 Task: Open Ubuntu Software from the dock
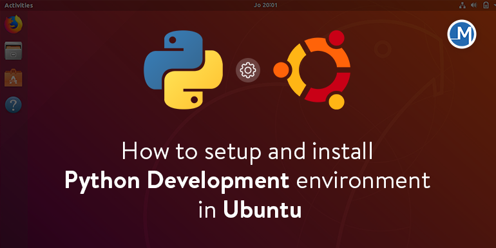point(14,78)
